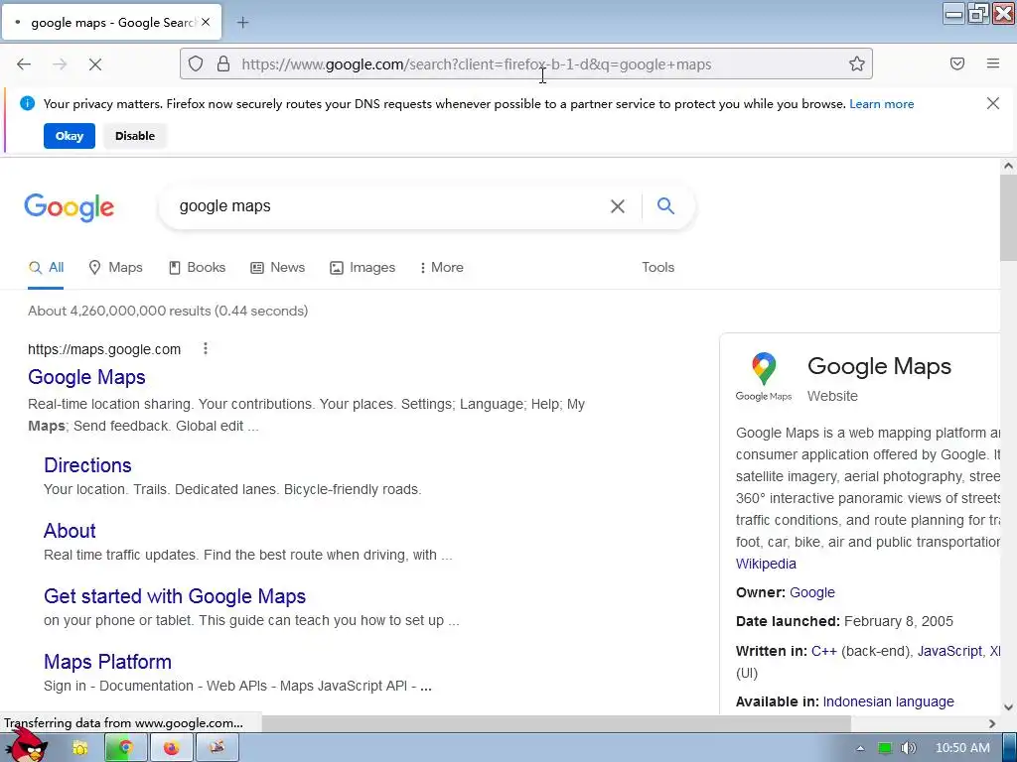Open the volume speaker tray icon
The image size is (1017, 762).
coord(908,748)
